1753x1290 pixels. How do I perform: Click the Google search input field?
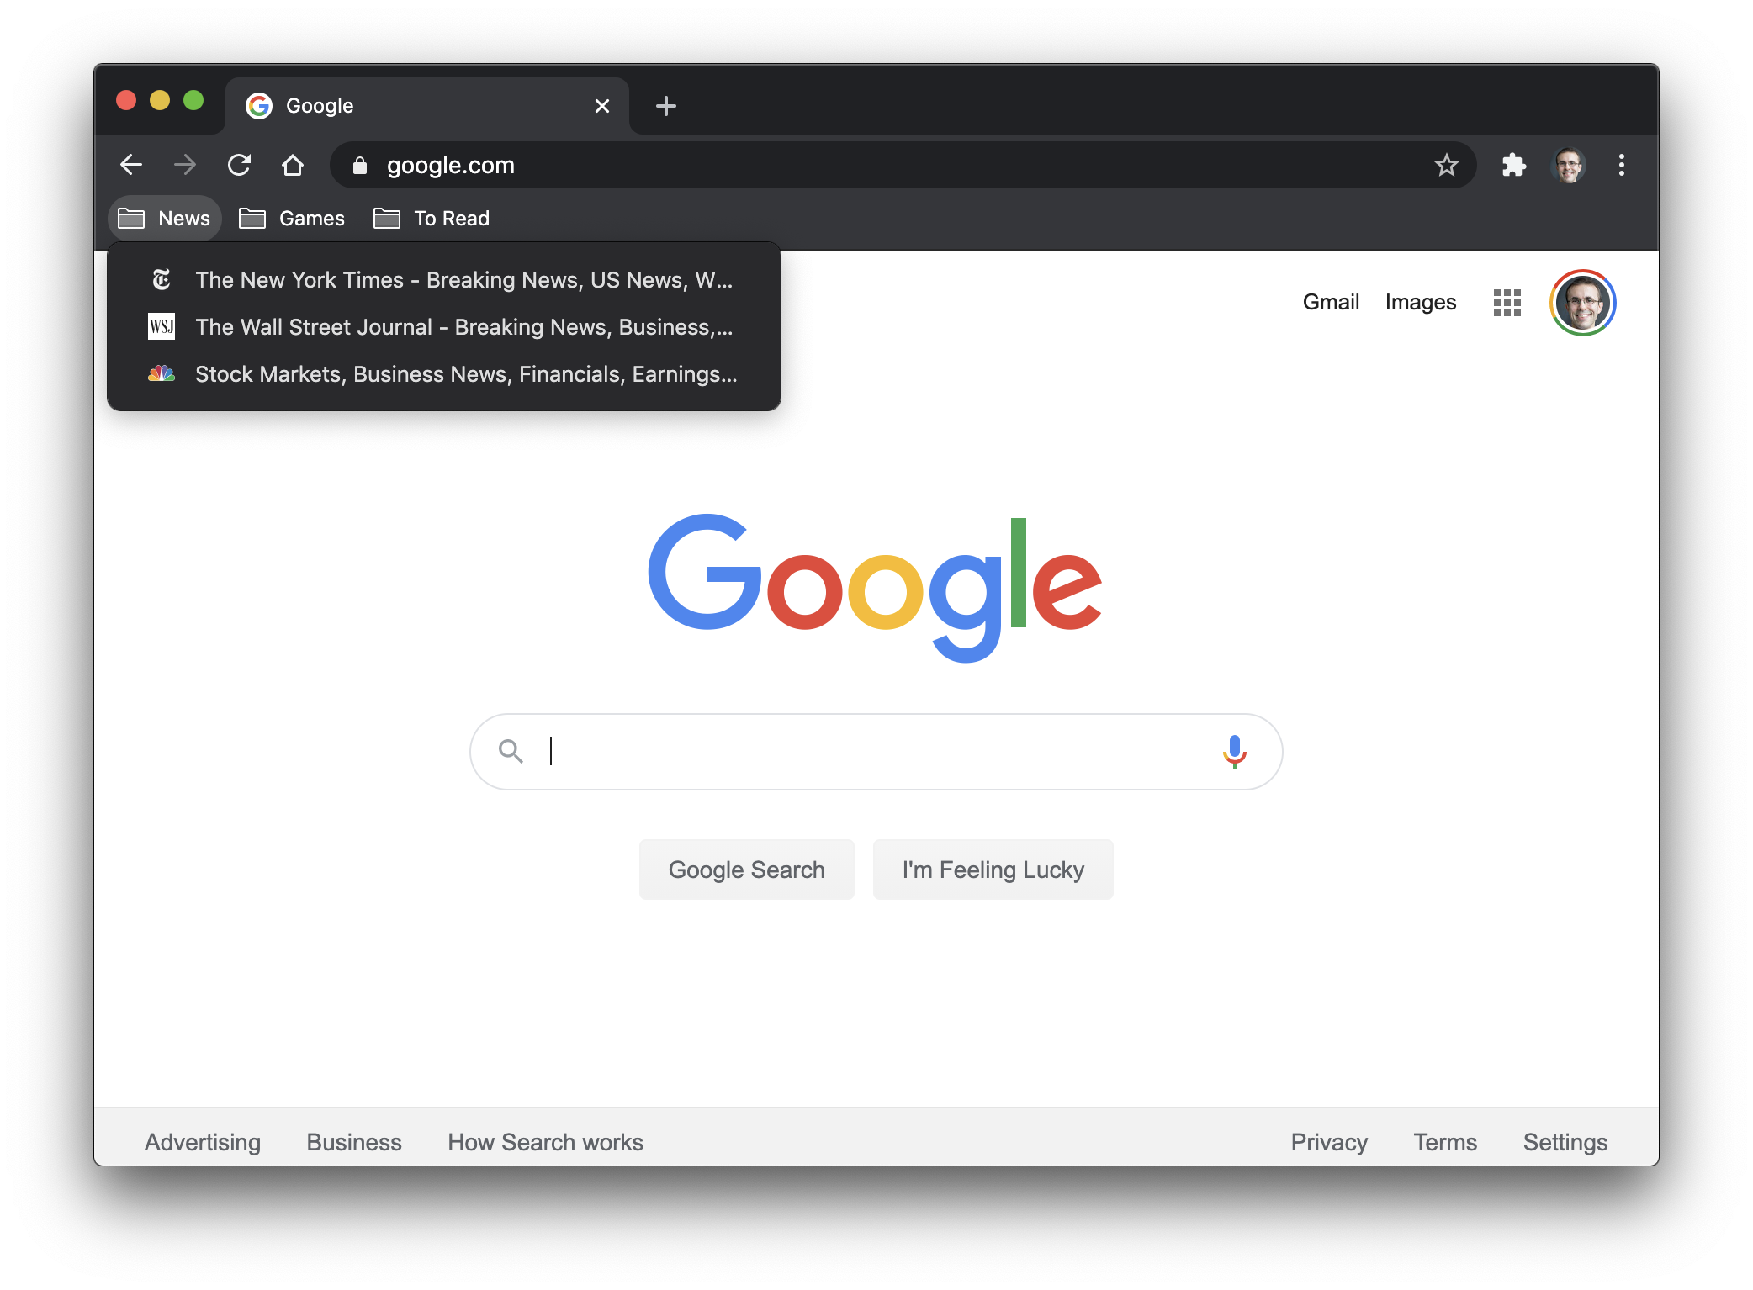(876, 750)
